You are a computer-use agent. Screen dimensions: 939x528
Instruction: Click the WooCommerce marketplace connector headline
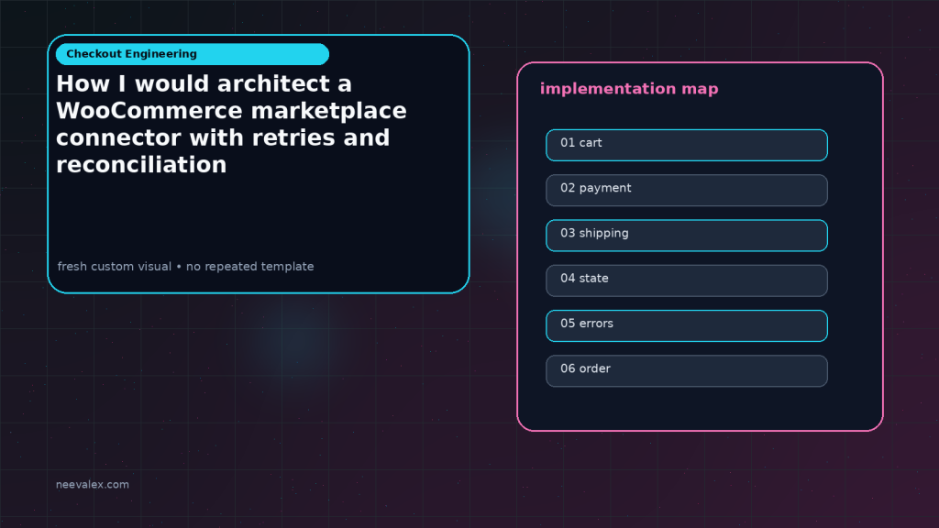(231, 124)
